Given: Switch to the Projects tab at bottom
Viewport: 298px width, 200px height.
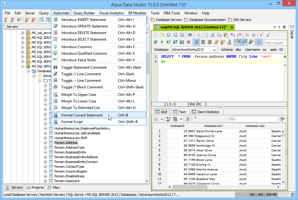Looking at the screenshot, I should pyautogui.click(x=35, y=187).
